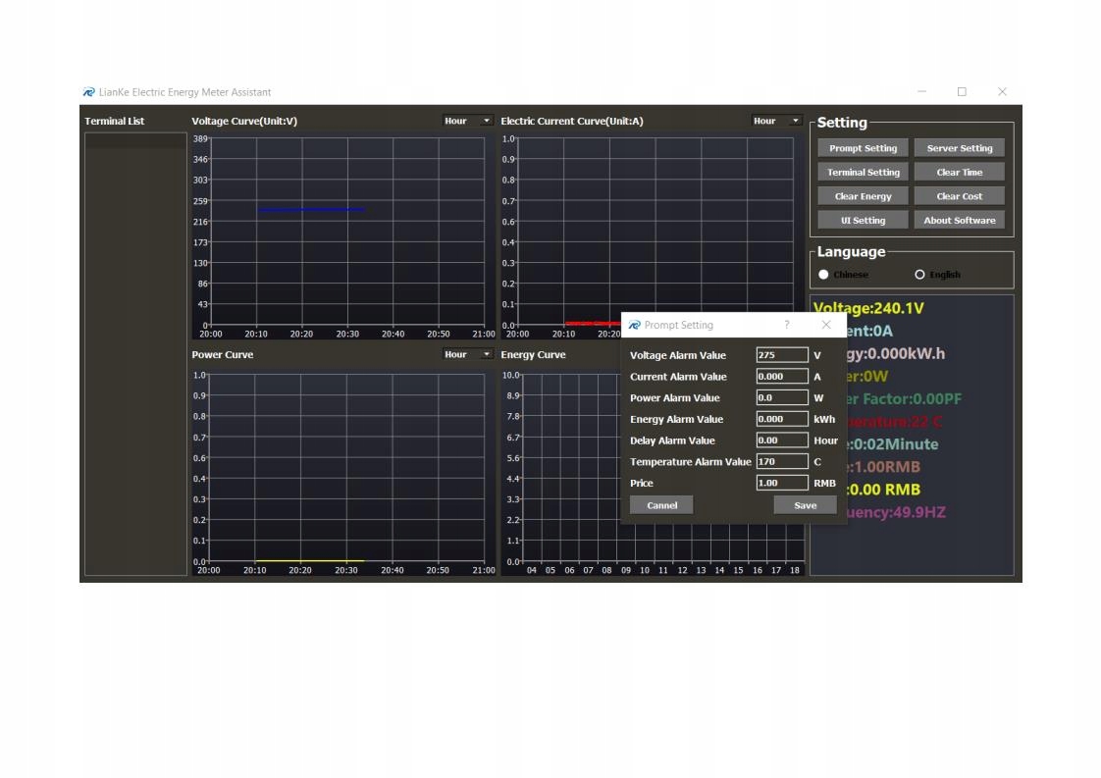This screenshot has height=778, width=1101.
Task: Click the Clear Energy button
Action: coord(863,196)
